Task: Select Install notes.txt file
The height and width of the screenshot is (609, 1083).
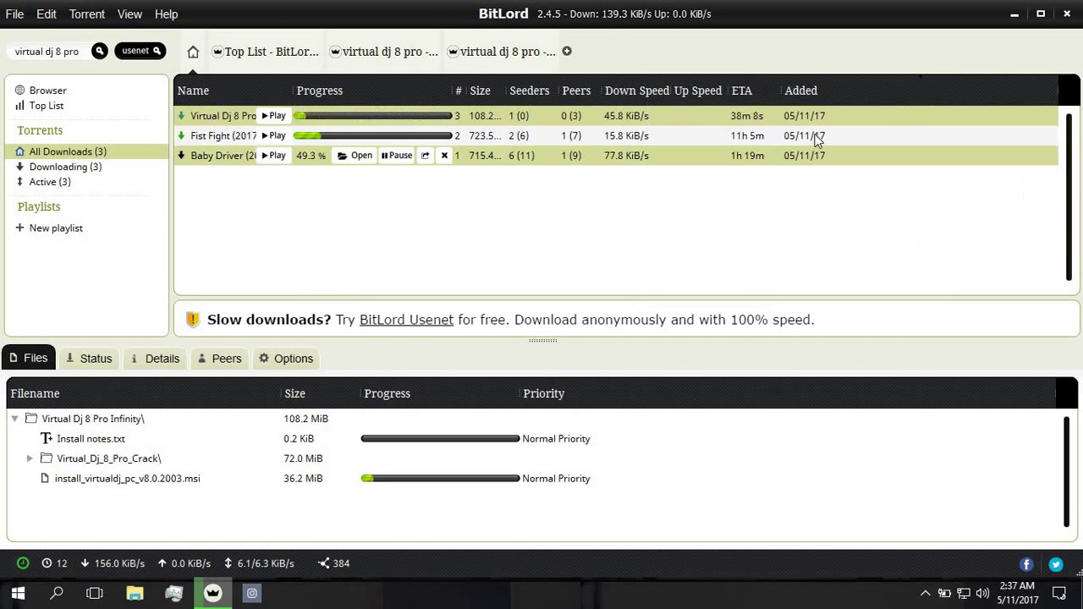Action: coord(91,438)
